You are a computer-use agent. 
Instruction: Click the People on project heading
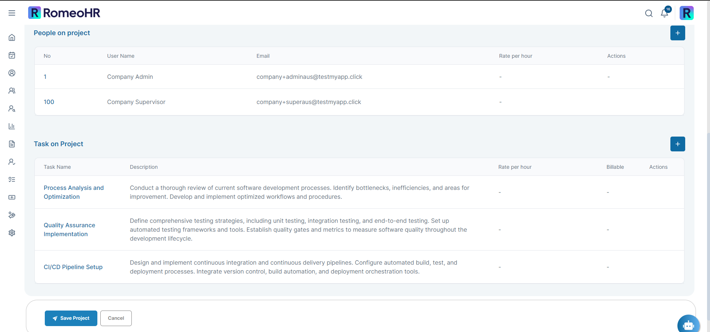62,33
